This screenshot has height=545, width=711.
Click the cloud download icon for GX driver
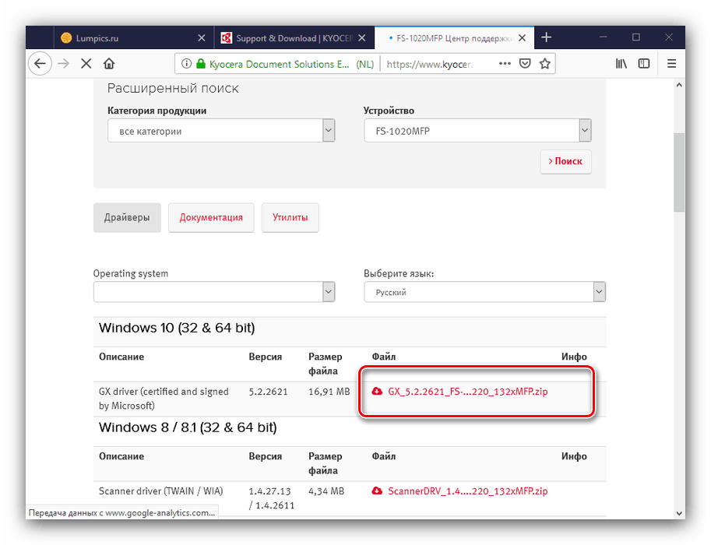tap(377, 392)
